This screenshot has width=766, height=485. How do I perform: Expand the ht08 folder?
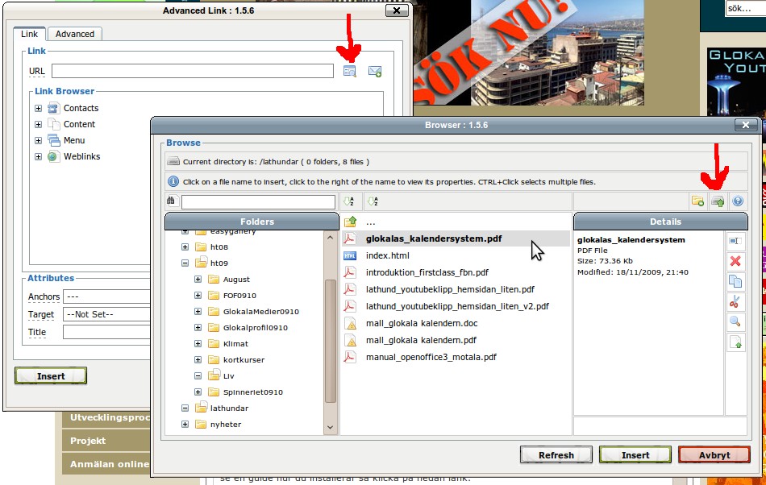(x=185, y=247)
